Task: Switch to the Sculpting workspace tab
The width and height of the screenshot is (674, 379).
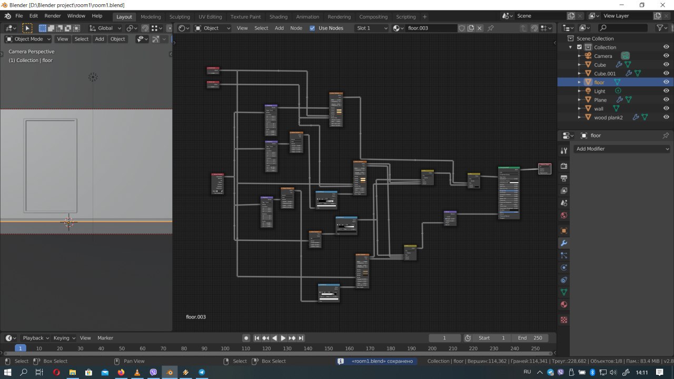Action: [x=180, y=17]
